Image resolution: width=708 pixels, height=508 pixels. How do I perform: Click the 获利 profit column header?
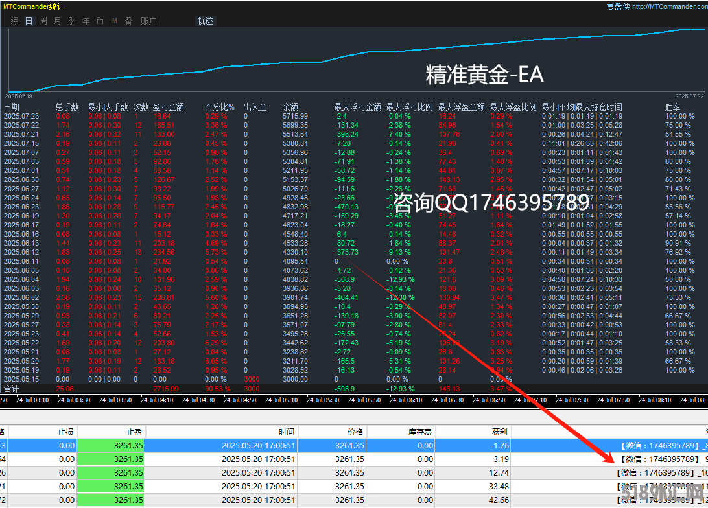tap(500, 432)
